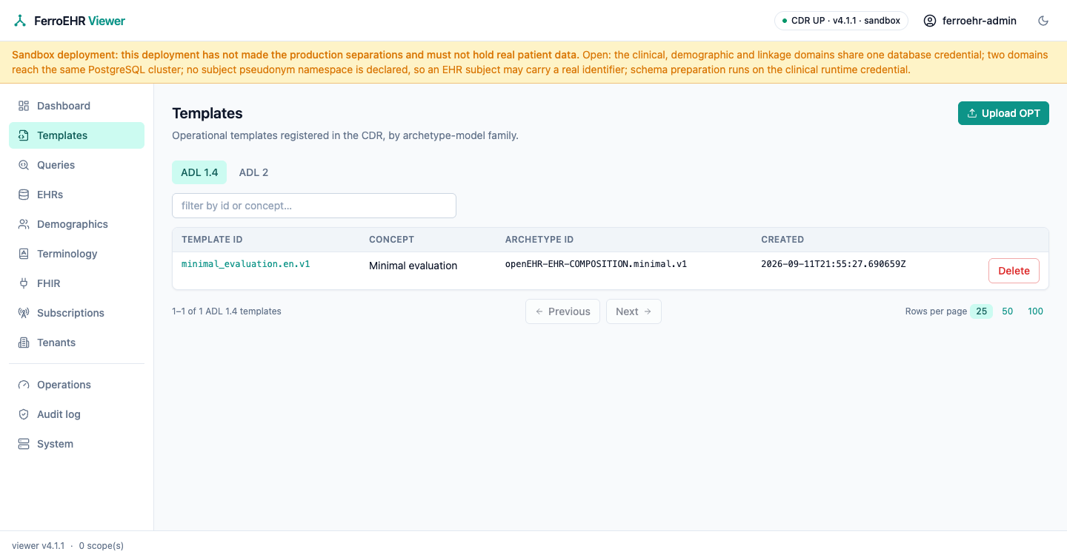Click the CREATED column header

point(782,240)
